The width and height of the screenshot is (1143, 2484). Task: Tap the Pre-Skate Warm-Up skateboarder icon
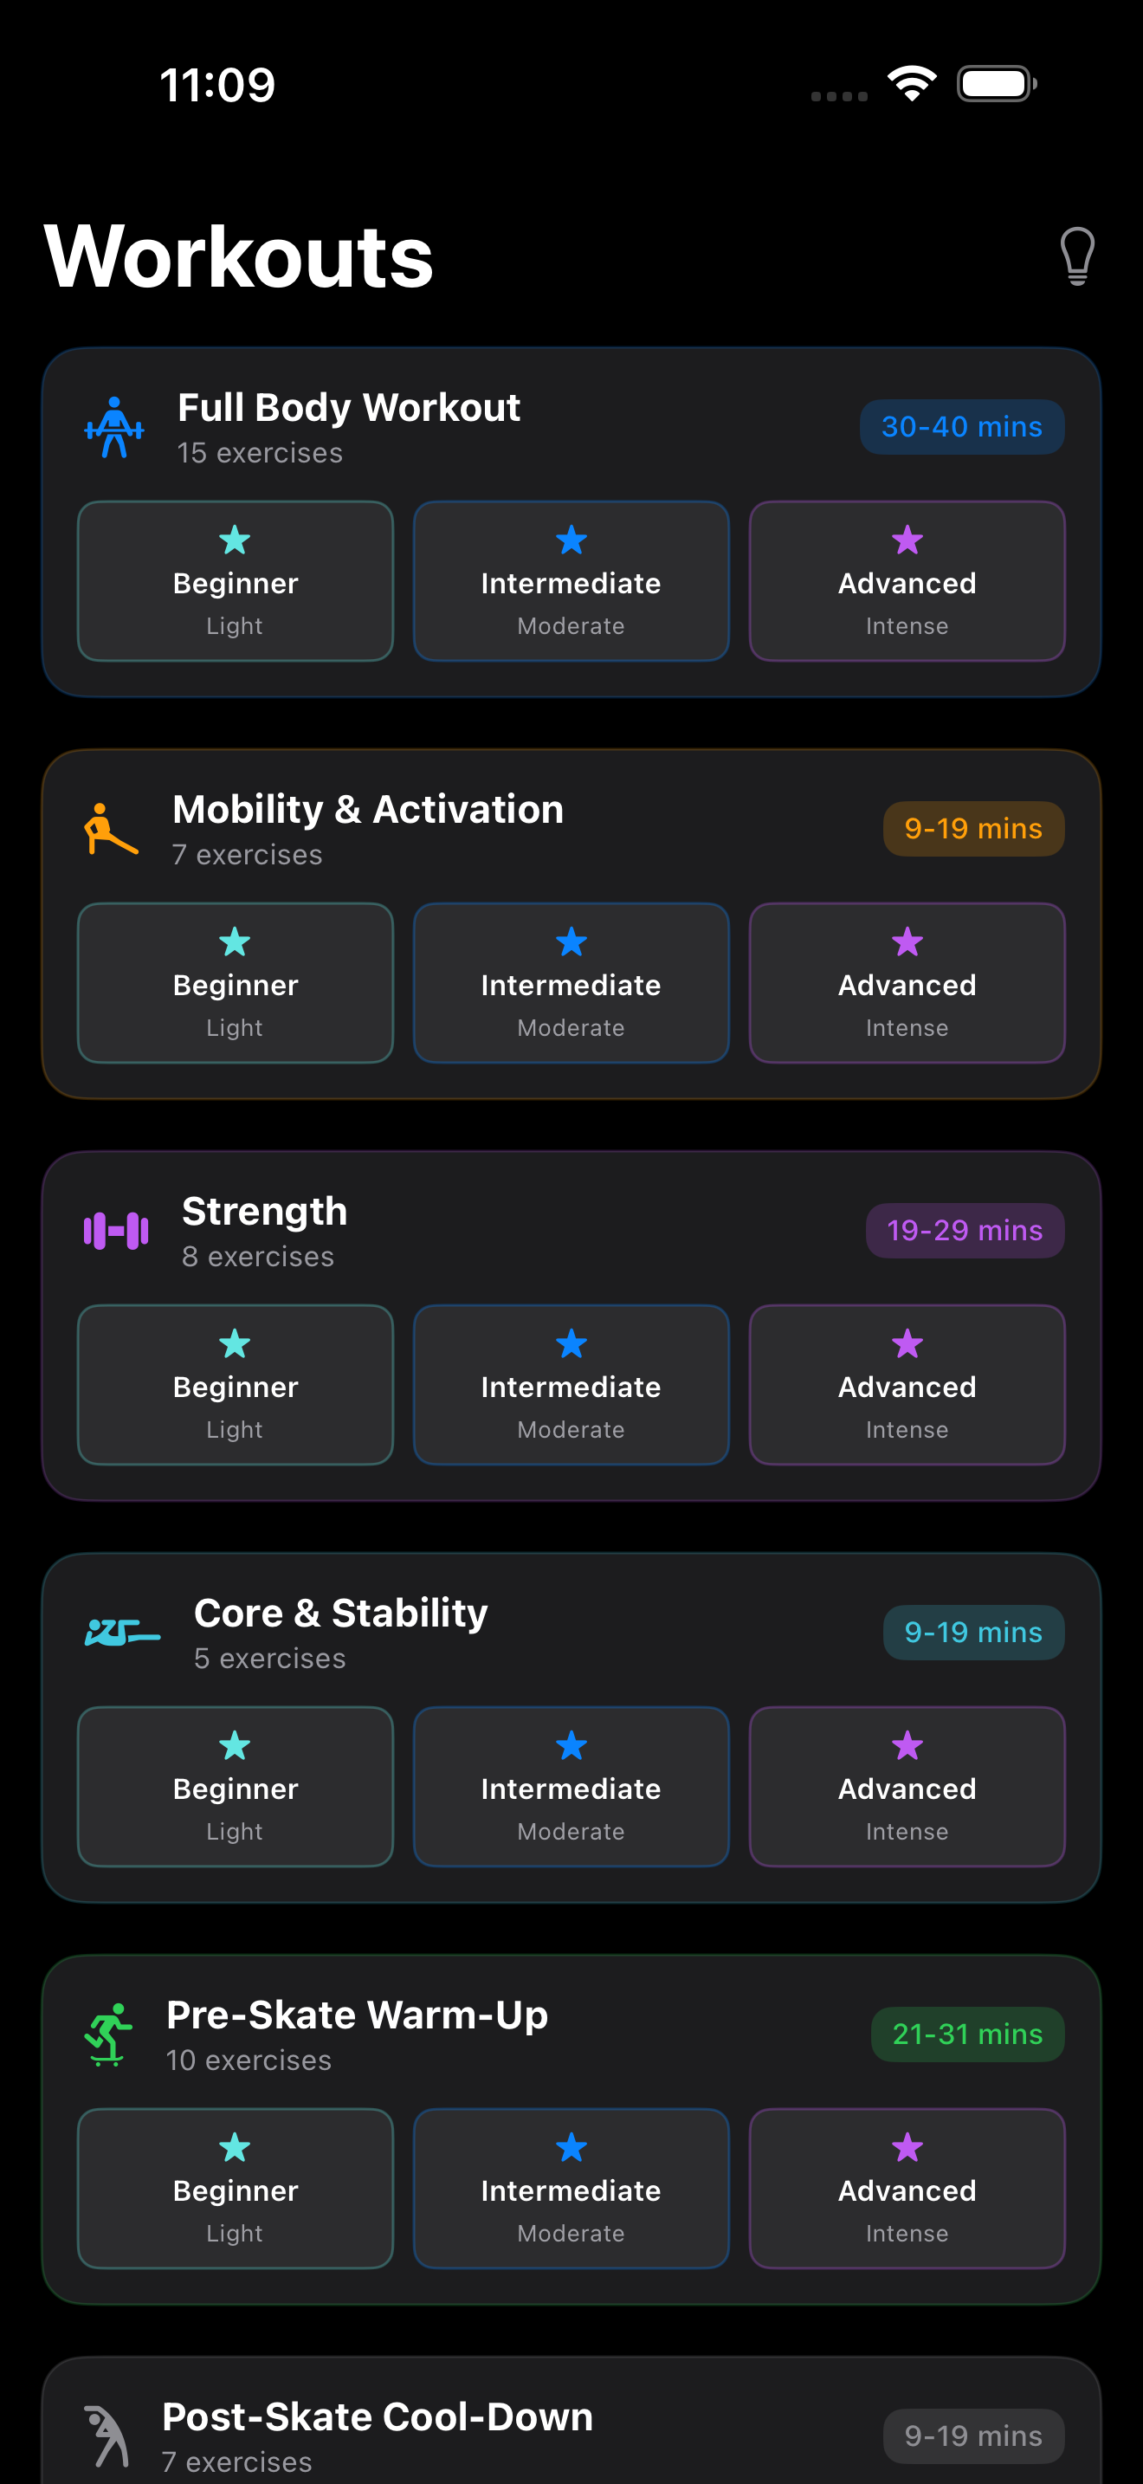tap(108, 2034)
